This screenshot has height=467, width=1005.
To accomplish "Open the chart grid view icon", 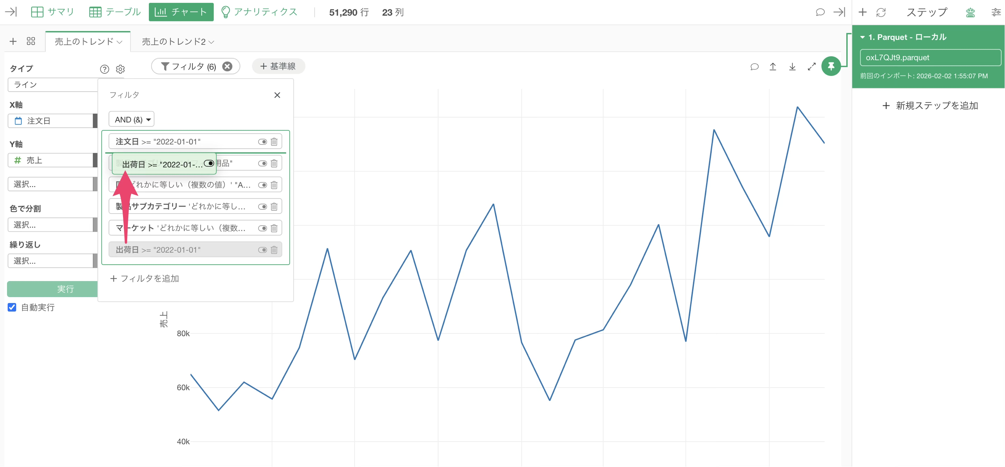I will pyautogui.click(x=31, y=41).
